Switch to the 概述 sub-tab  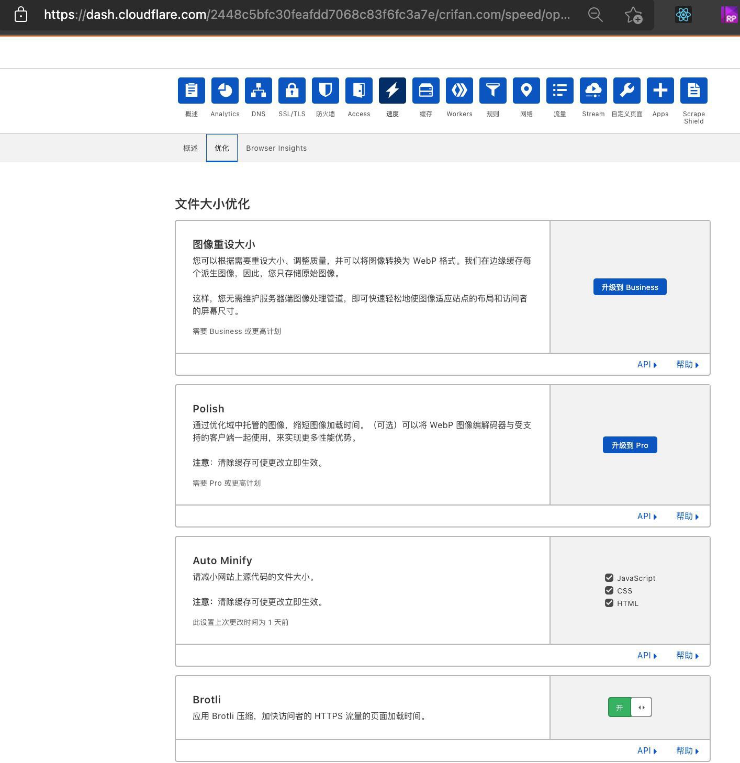pyautogui.click(x=190, y=148)
